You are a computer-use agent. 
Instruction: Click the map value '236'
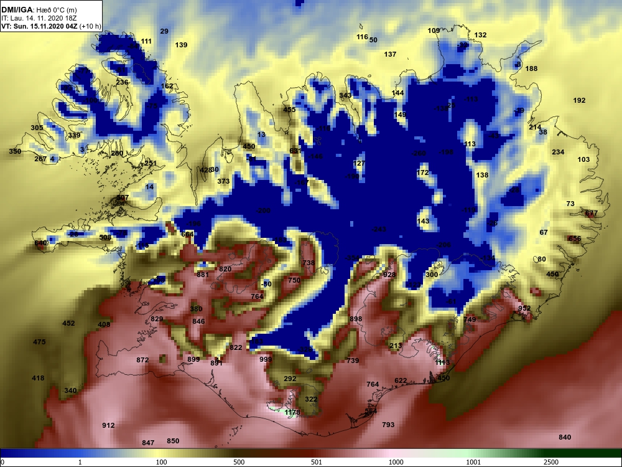tap(122, 82)
